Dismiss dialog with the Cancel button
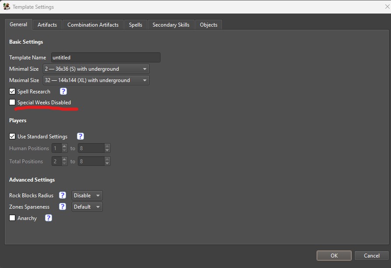Screen dimensions: 391x268 tap(372, 255)
